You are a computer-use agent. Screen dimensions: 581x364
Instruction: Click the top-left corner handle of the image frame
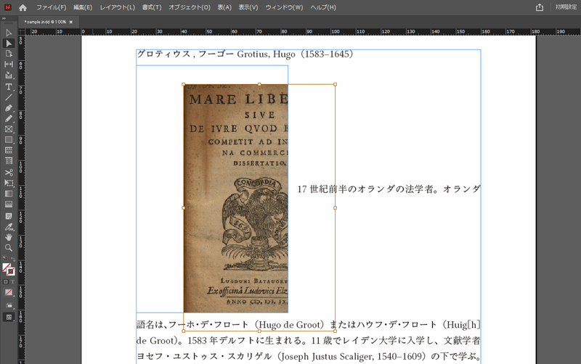pos(184,84)
